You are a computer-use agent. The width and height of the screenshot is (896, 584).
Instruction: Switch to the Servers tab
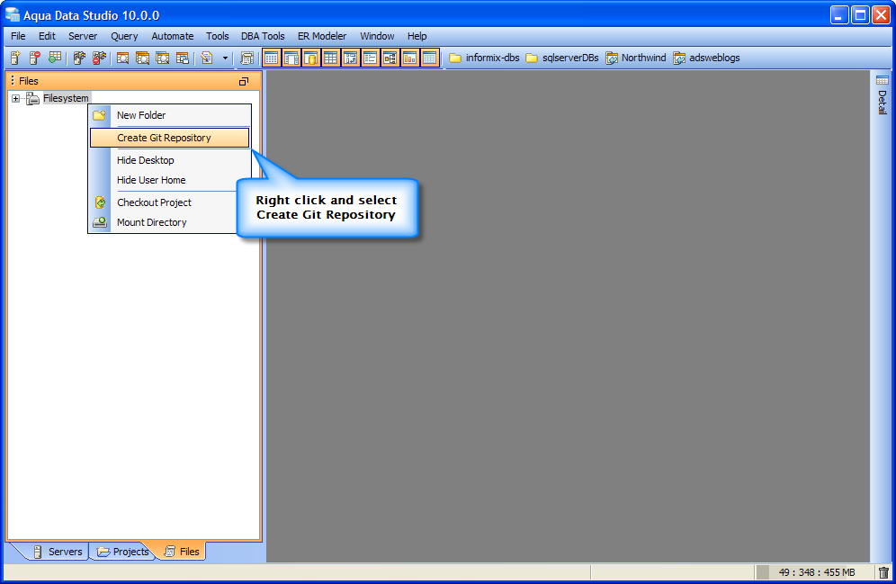tap(58, 552)
